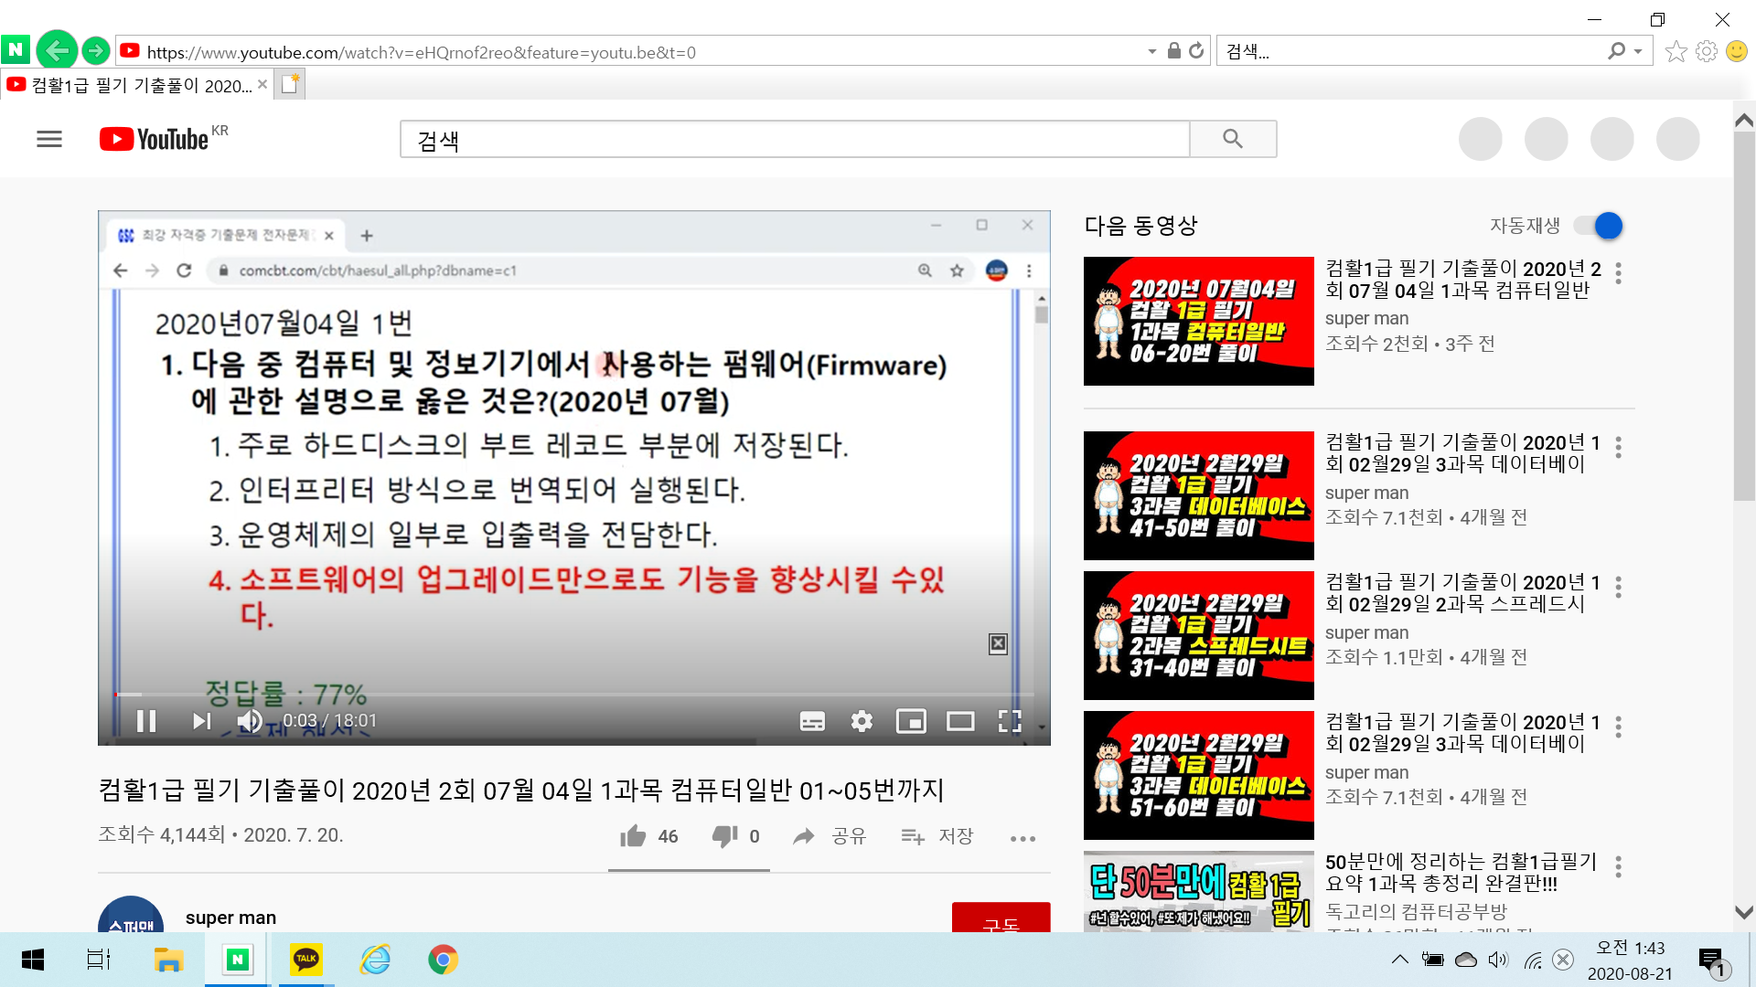This screenshot has height=987, width=1756.
Task: Open video settings gear
Action: 862,721
